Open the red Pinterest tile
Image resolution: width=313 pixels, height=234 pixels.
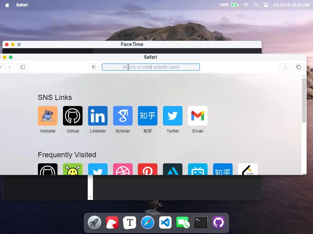pyautogui.click(x=148, y=169)
